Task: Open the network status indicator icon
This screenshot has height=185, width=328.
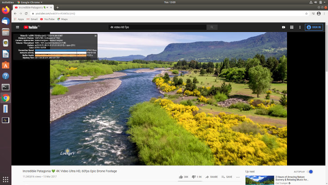Action: 311,2
